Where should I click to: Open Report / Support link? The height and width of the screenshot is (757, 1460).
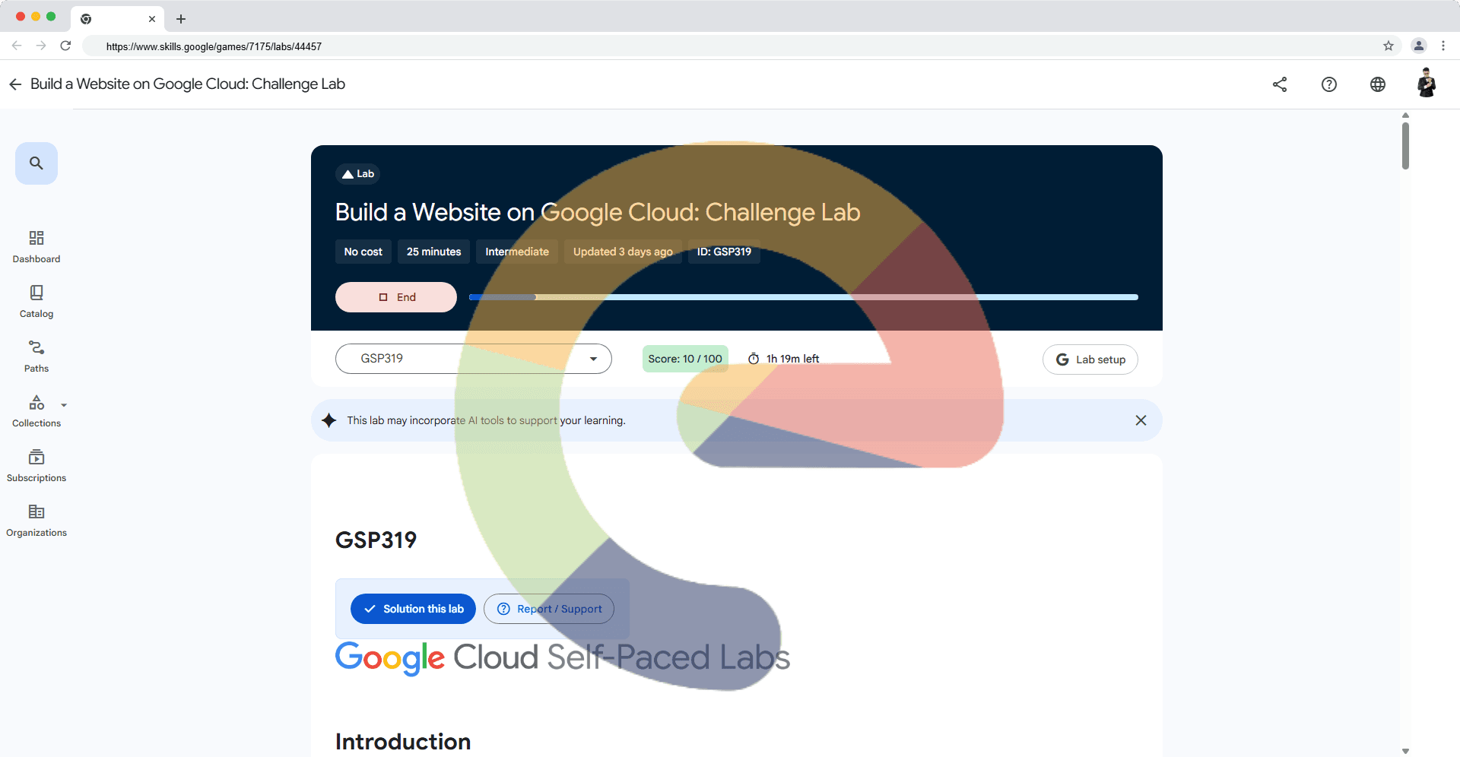coord(549,609)
